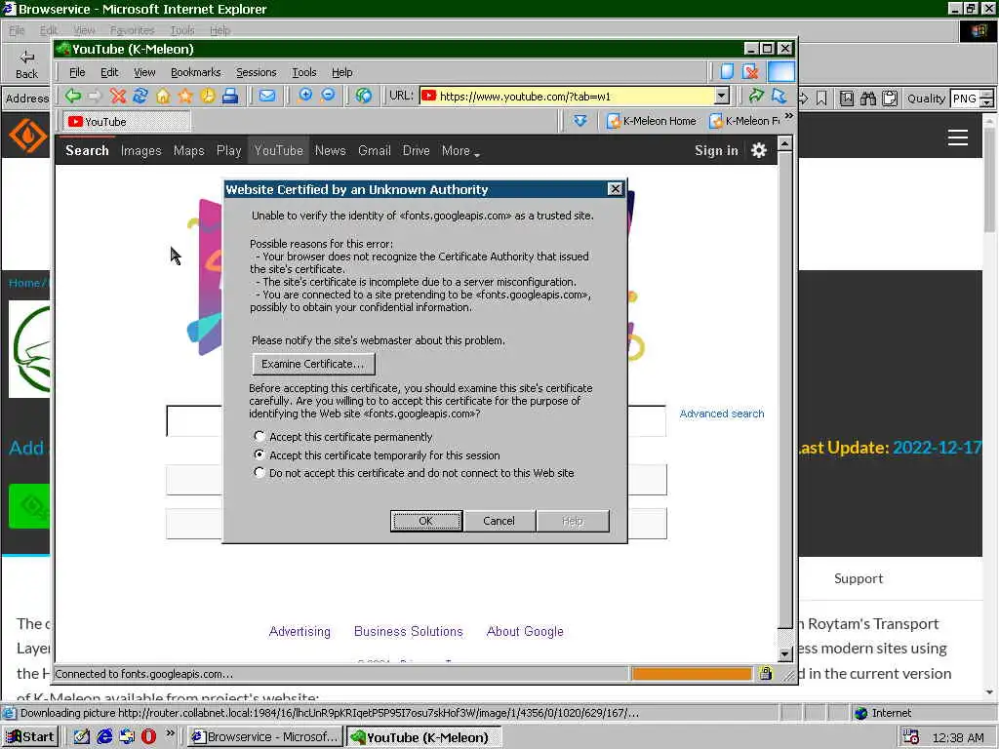Open the View menu in K-Meleon

(x=144, y=72)
